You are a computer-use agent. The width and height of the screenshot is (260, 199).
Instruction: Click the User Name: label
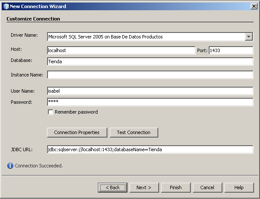pos(23,91)
